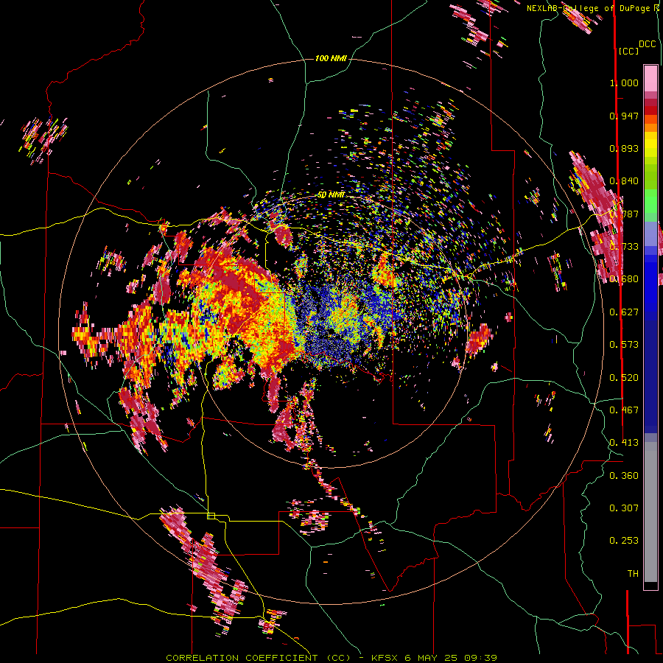Select the 0.893 scale value
Screen dimensions: 663x663
pyautogui.click(x=624, y=148)
